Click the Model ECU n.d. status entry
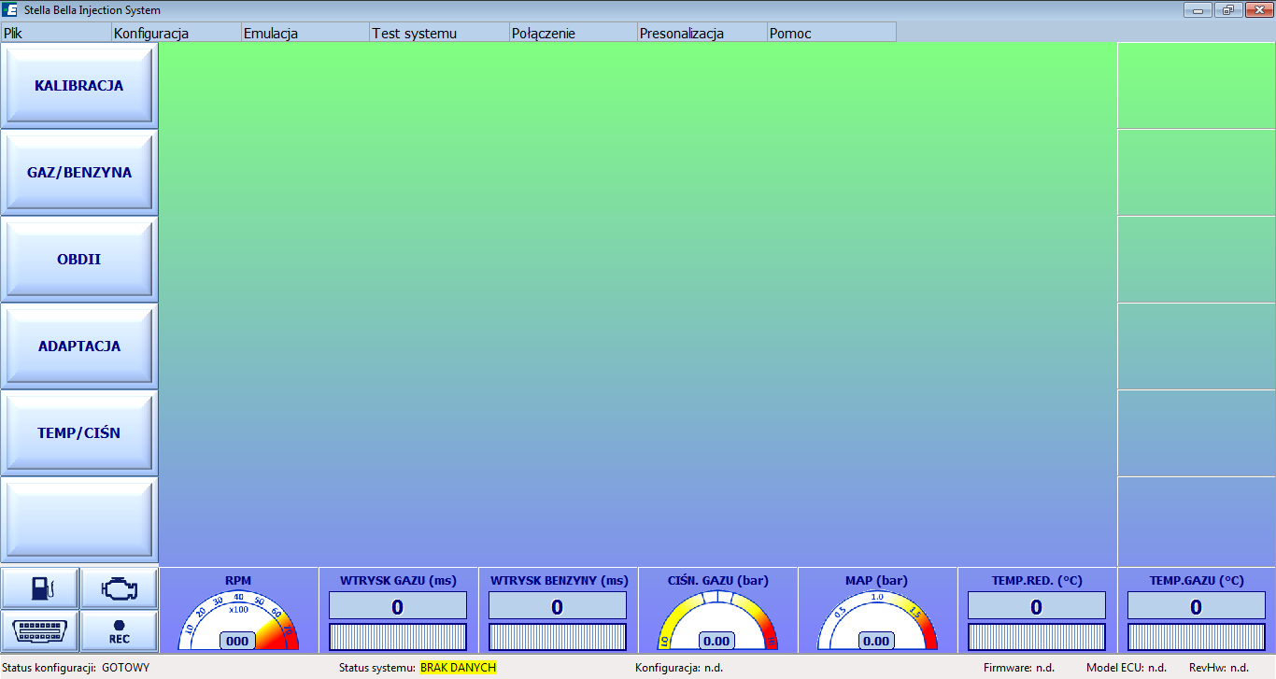Viewport: 1276px width, 679px height. coord(1127,668)
